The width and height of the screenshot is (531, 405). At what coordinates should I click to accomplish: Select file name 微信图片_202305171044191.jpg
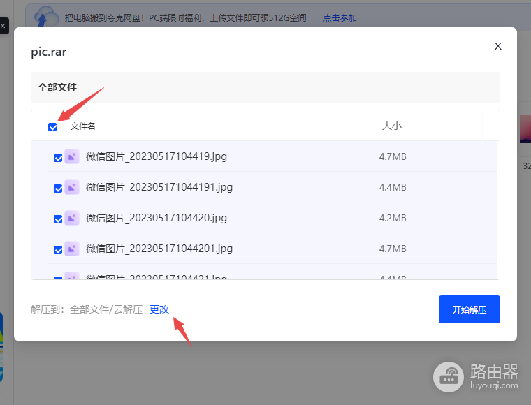click(x=159, y=187)
